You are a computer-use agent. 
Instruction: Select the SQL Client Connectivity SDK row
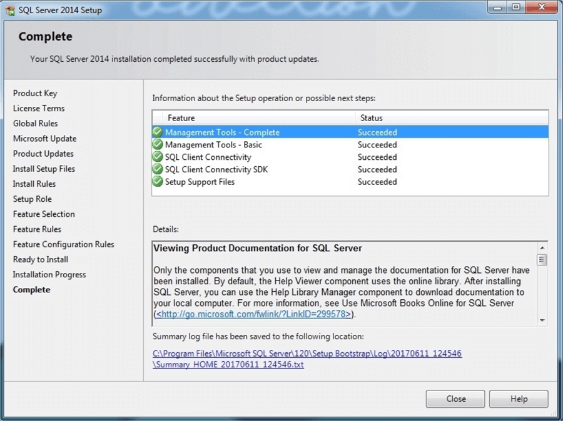click(x=350, y=169)
